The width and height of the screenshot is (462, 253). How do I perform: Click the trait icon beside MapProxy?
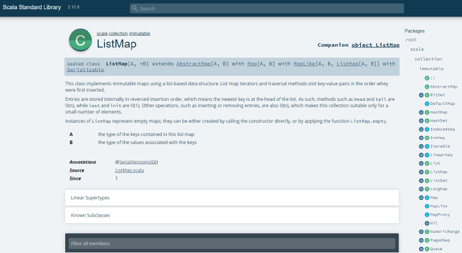pyautogui.click(x=427, y=214)
